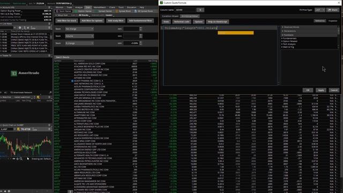Click the Reformat code button
Screen dimensions: 343x193
(182, 22)
